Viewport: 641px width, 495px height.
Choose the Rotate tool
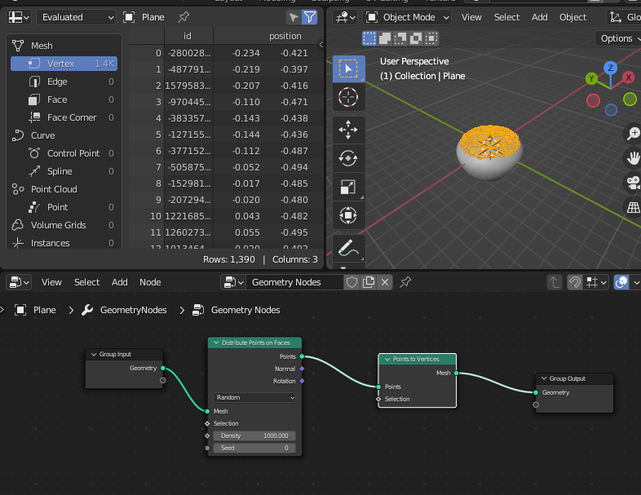click(348, 158)
